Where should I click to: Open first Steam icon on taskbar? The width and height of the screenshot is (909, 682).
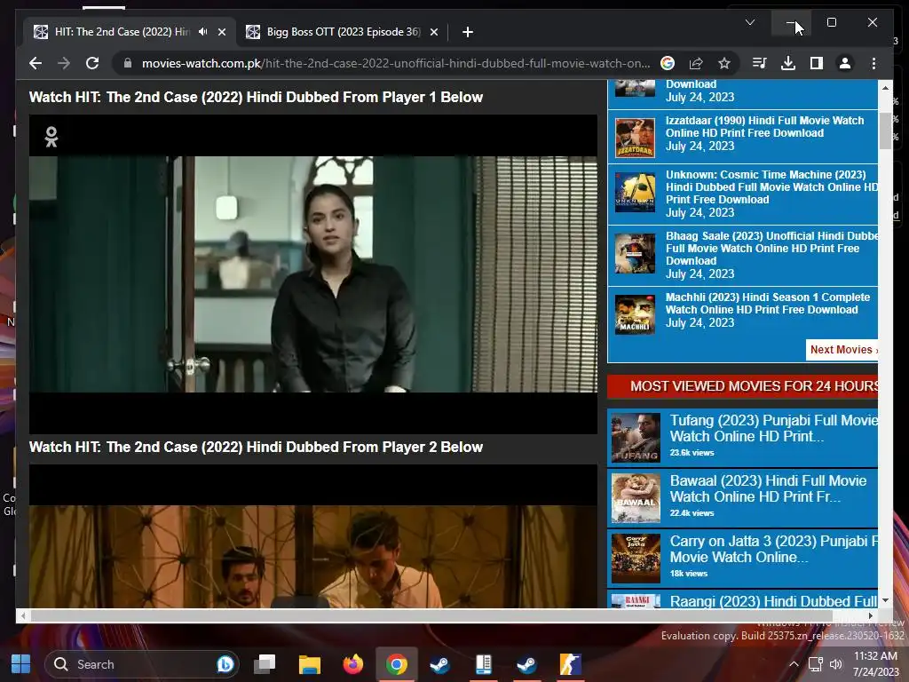coord(440,664)
